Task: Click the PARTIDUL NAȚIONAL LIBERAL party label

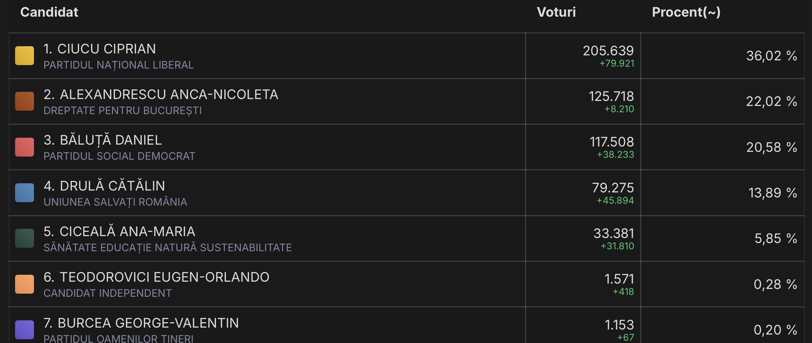Action: 119,65
